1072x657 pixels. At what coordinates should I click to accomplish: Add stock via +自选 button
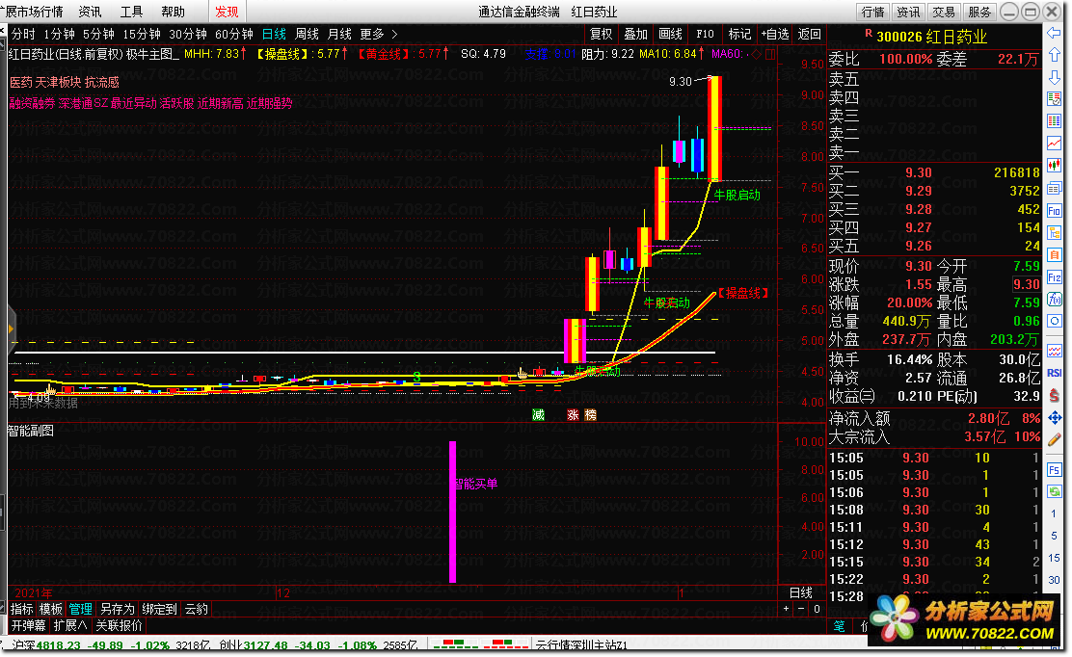coord(775,34)
